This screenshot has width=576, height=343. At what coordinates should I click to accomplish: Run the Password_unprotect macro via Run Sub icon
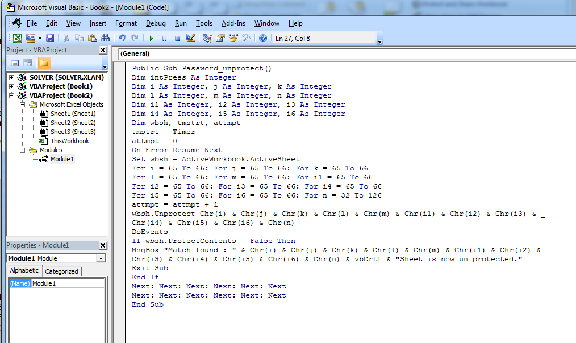[x=151, y=37]
